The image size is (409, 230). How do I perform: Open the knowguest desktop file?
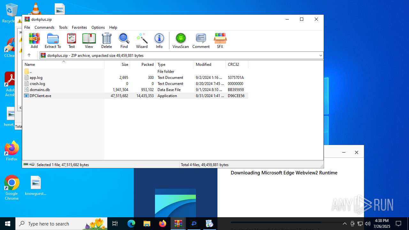pyautogui.click(x=36, y=186)
